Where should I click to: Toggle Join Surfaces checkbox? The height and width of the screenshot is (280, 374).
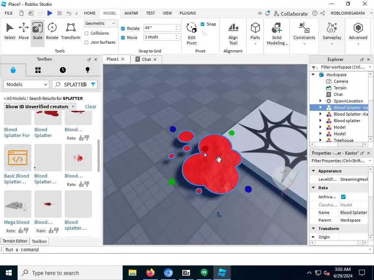86,42
